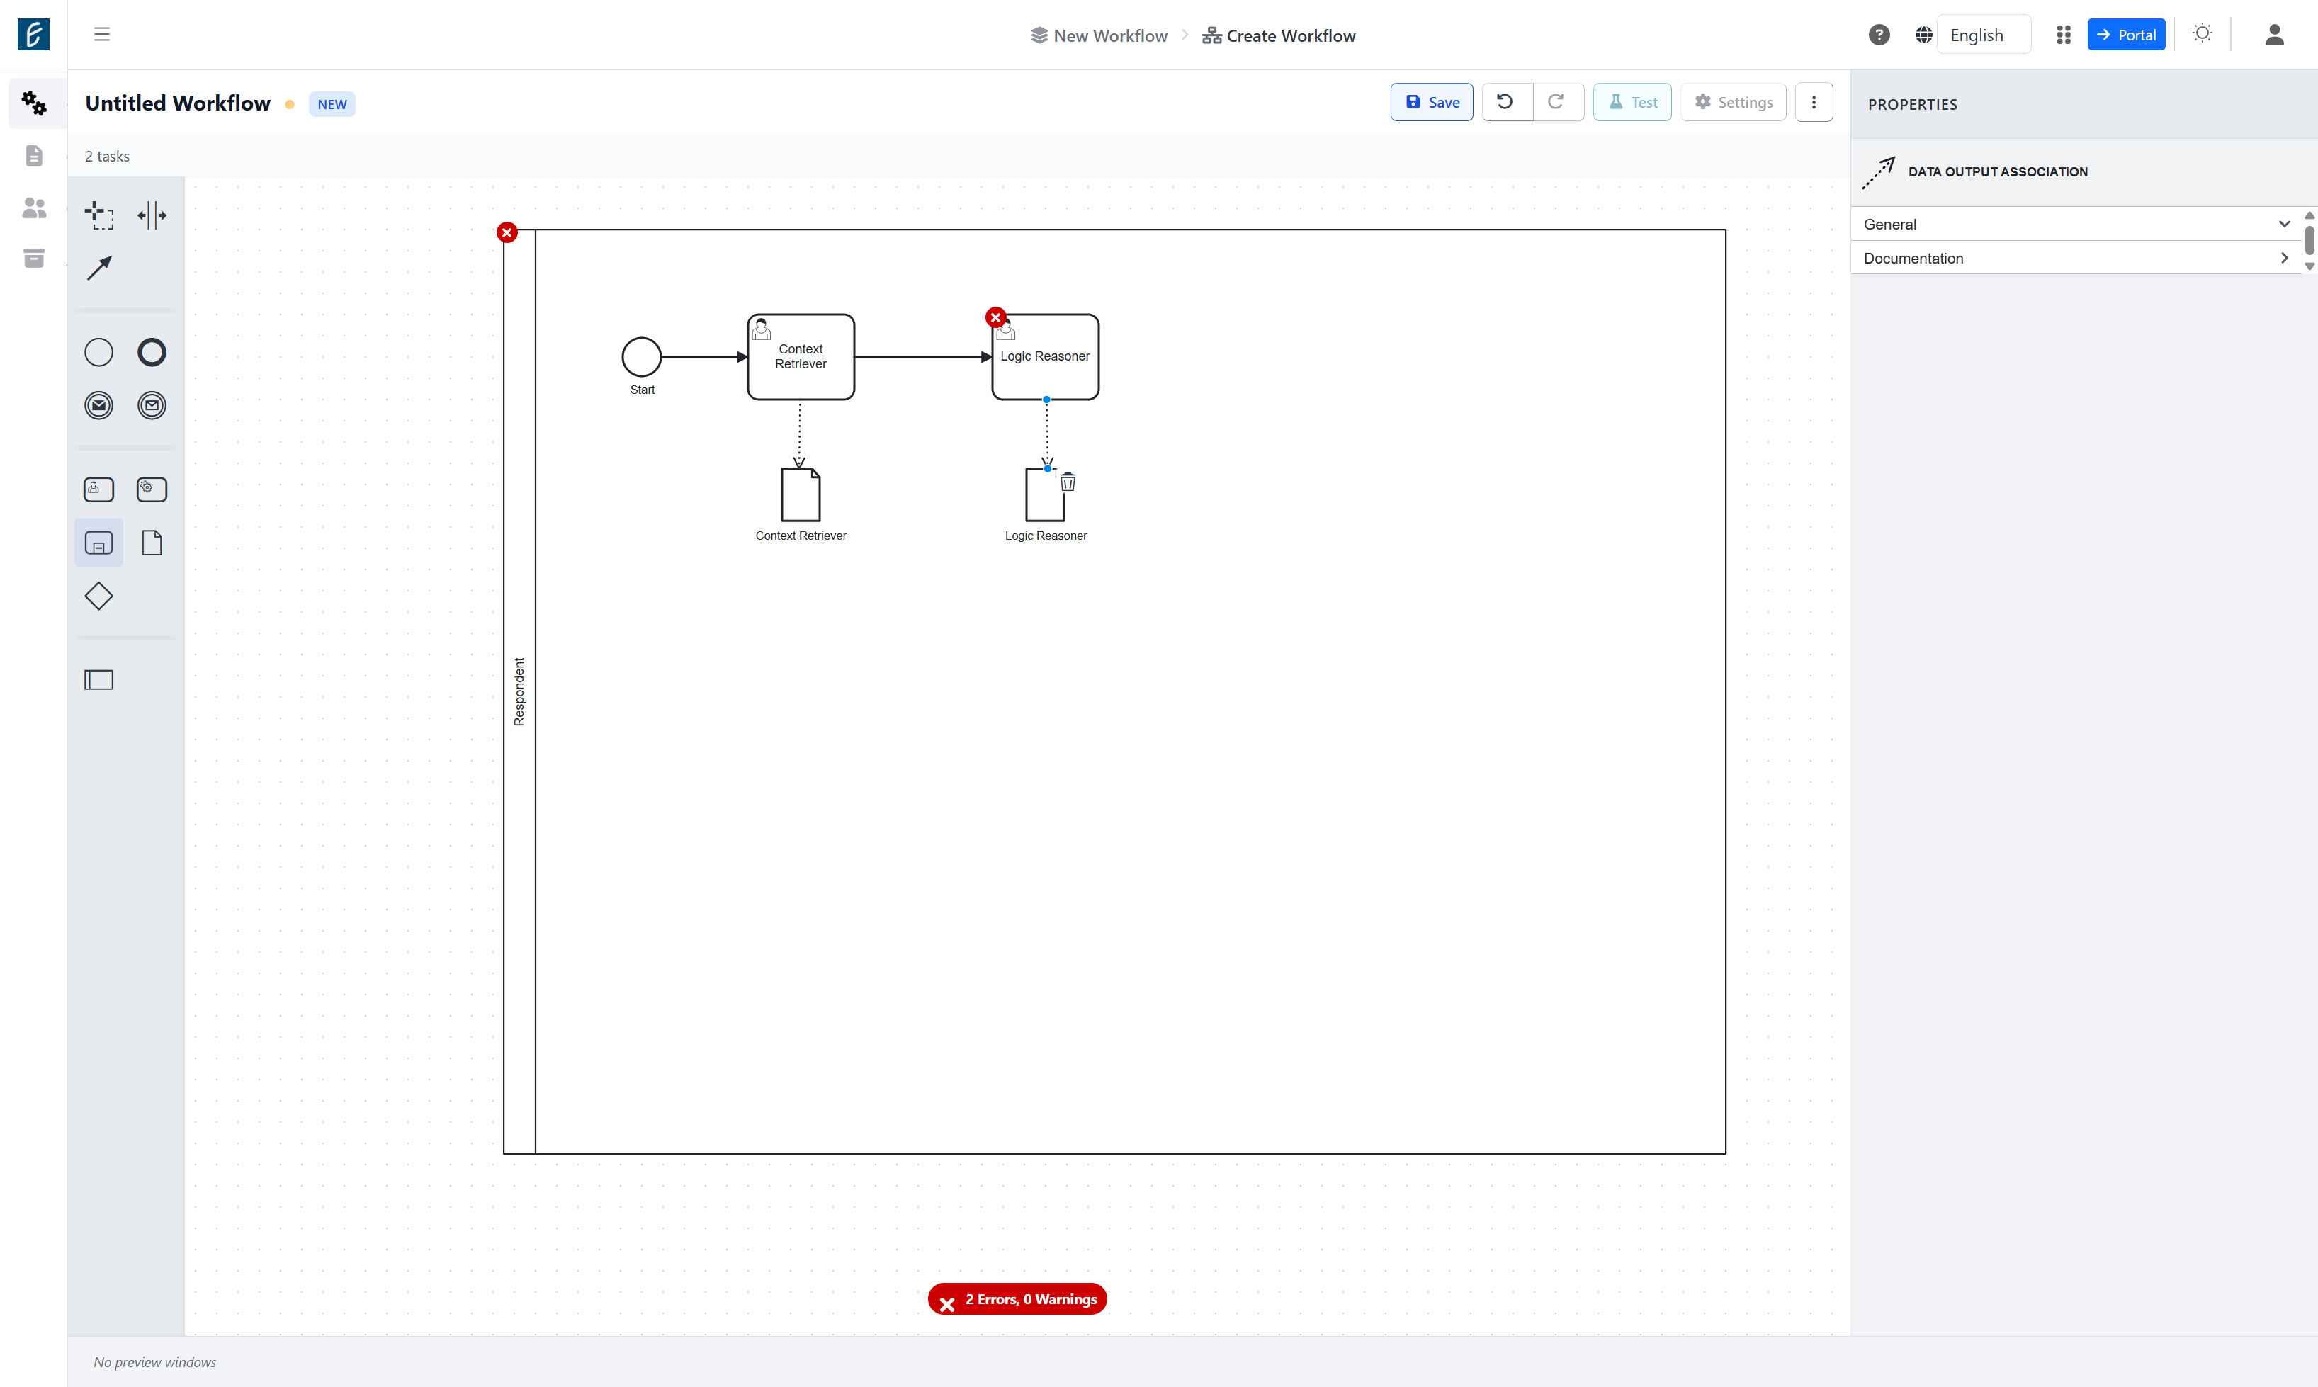Activate the space tool in palette

click(152, 215)
